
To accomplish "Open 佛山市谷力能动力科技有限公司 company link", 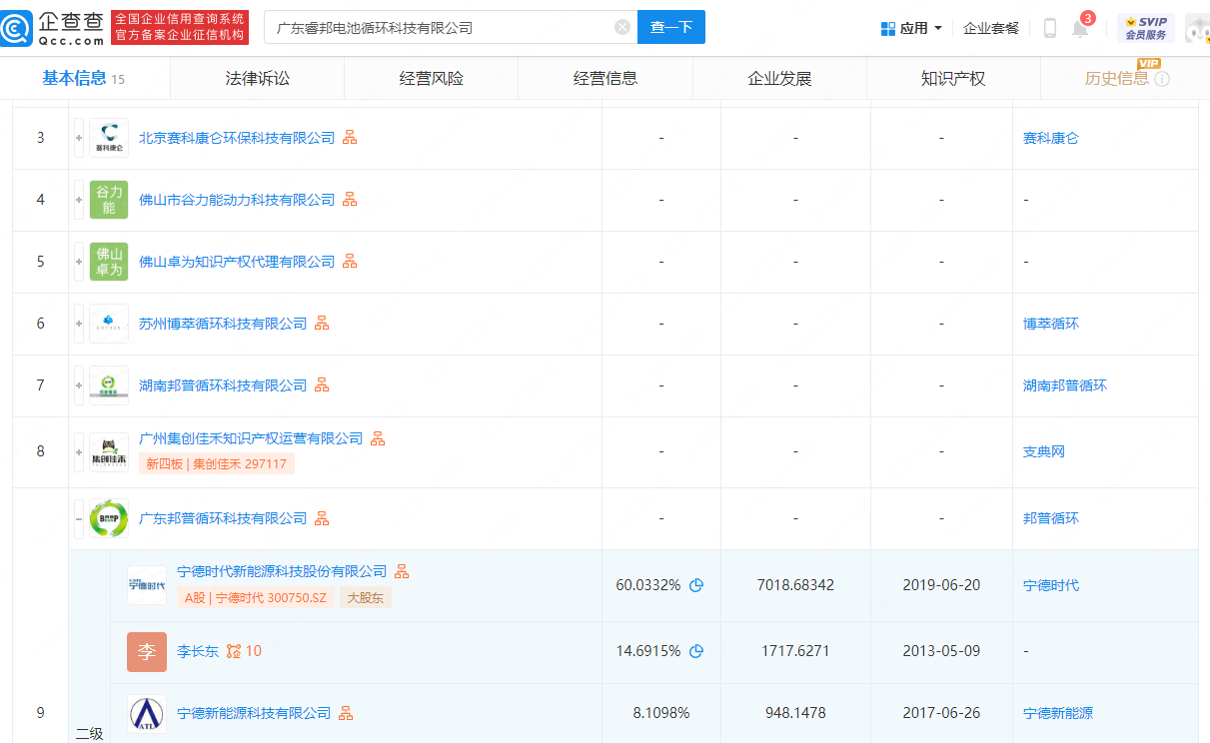I will pos(237,200).
